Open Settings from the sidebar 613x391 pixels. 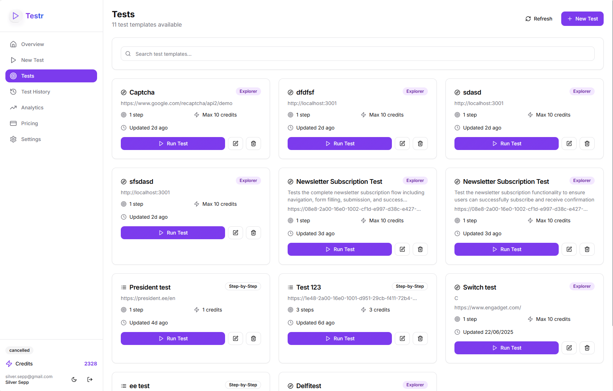click(51, 139)
